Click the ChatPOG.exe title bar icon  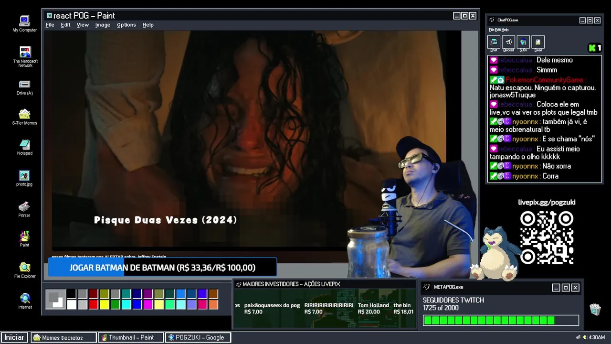(492, 20)
